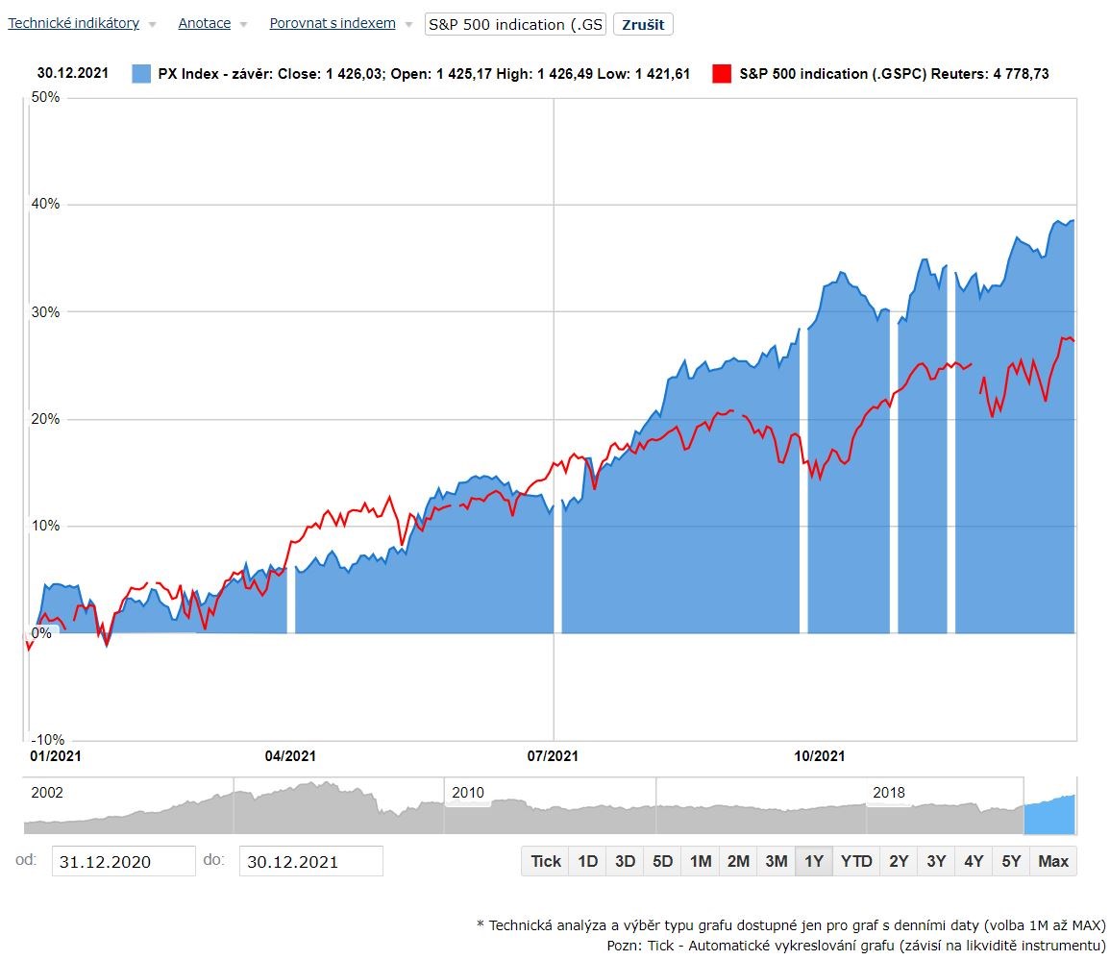The height and width of the screenshot is (960, 1110).
Task: Choose the 5D range button
Action: coord(661,861)
